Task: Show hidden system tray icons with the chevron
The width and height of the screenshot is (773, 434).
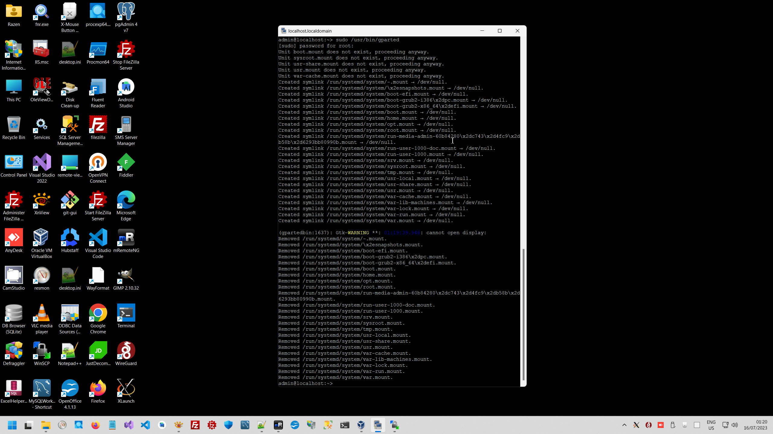Action: (x=624, y=425)
